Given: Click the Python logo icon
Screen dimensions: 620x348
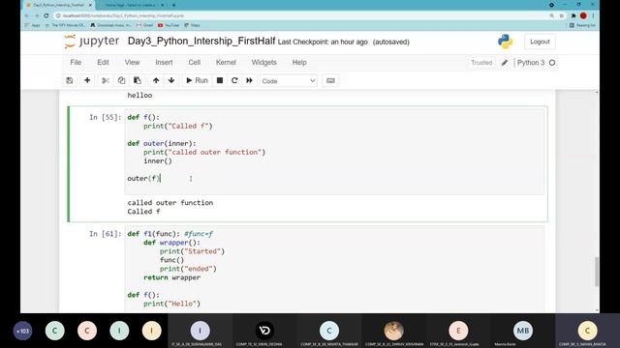Looking at the screenshot, I should pyautogui.click(x=505, y=42).
